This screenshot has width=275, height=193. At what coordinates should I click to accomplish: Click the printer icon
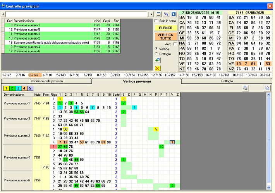point(245,88)
